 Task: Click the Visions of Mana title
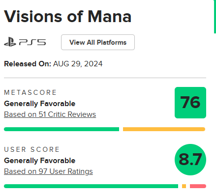[67, 17]
